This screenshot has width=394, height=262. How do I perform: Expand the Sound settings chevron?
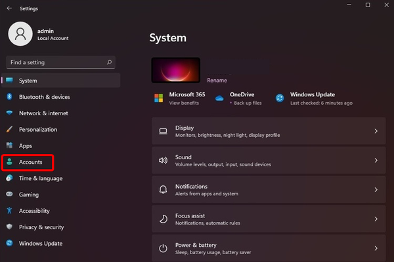pyautogui.click(x=376, y=160)
